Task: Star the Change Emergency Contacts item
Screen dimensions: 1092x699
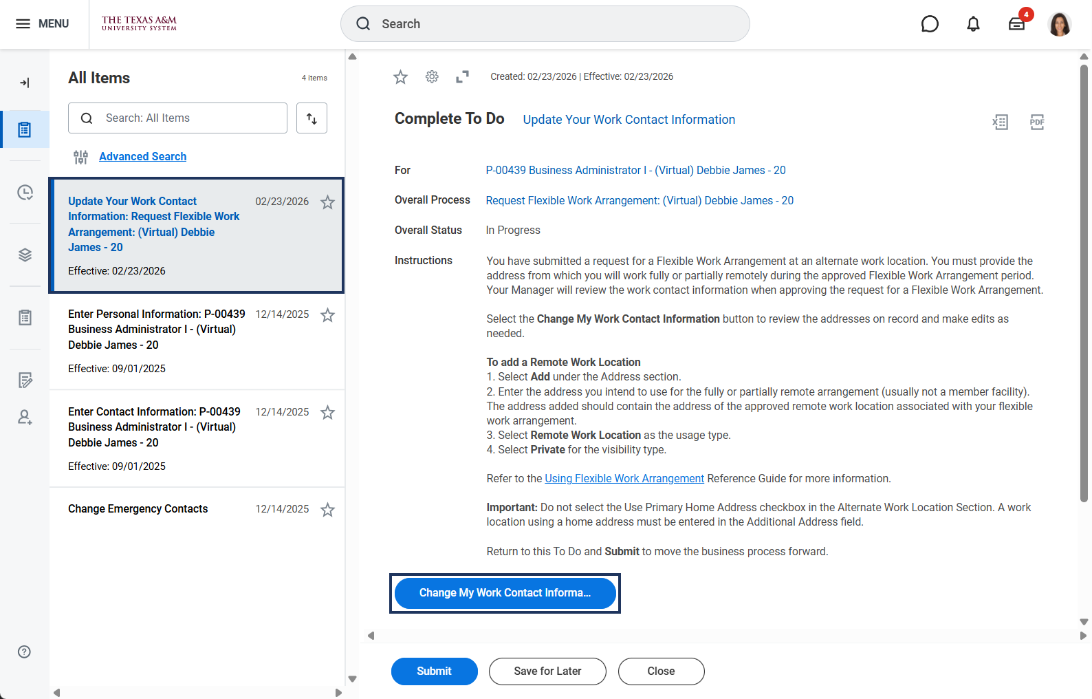Action: 328,510
